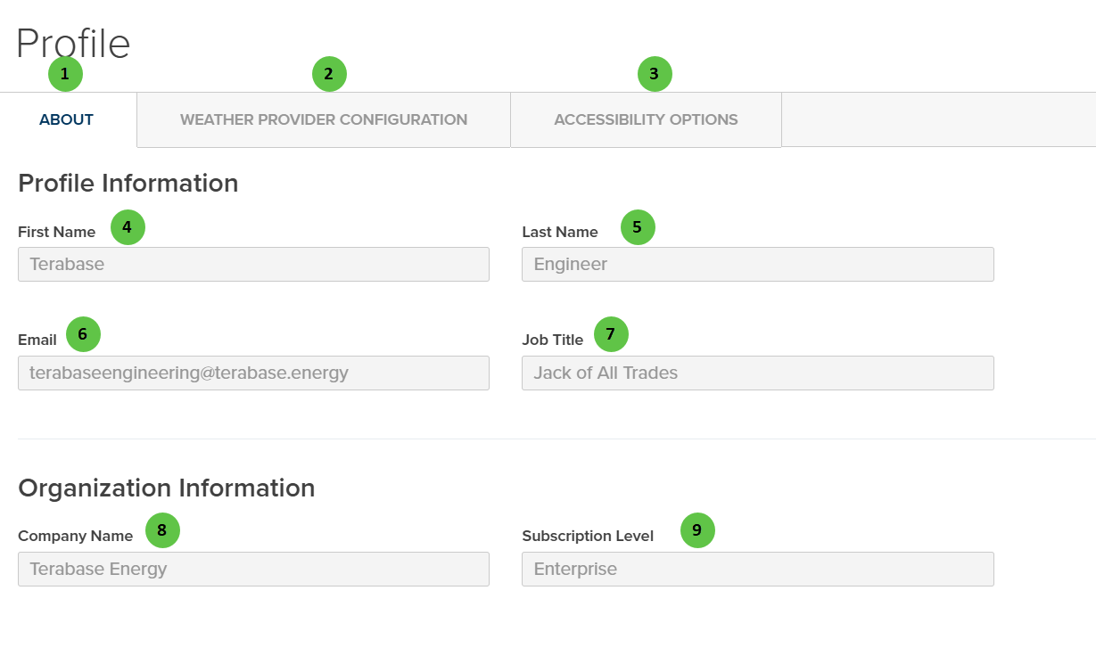Open the Accessibility Options tab
1096x648 pixels.
646,119
